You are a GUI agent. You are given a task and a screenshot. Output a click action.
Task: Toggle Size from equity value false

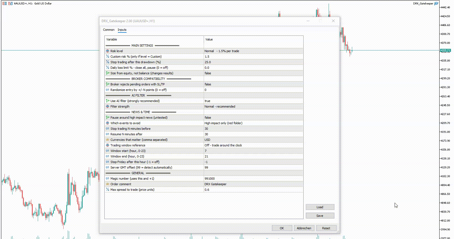[253, 73]
